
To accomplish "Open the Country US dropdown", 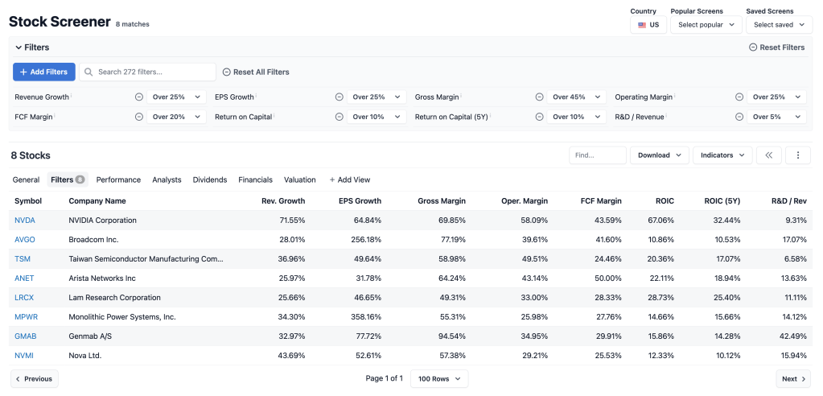I will pyautogui.click(x=648, y=25).
